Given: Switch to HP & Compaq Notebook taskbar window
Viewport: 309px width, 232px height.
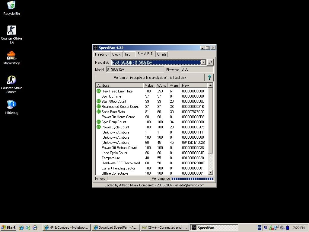Looking at the screenshot, I should tap(67, 227).
